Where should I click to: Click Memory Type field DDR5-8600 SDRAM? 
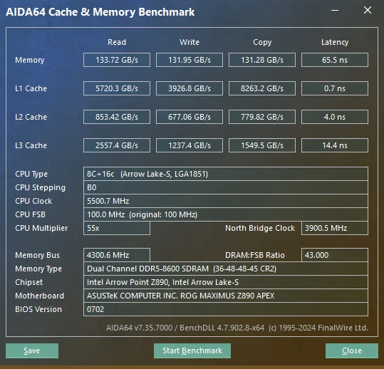coord(226,269)
